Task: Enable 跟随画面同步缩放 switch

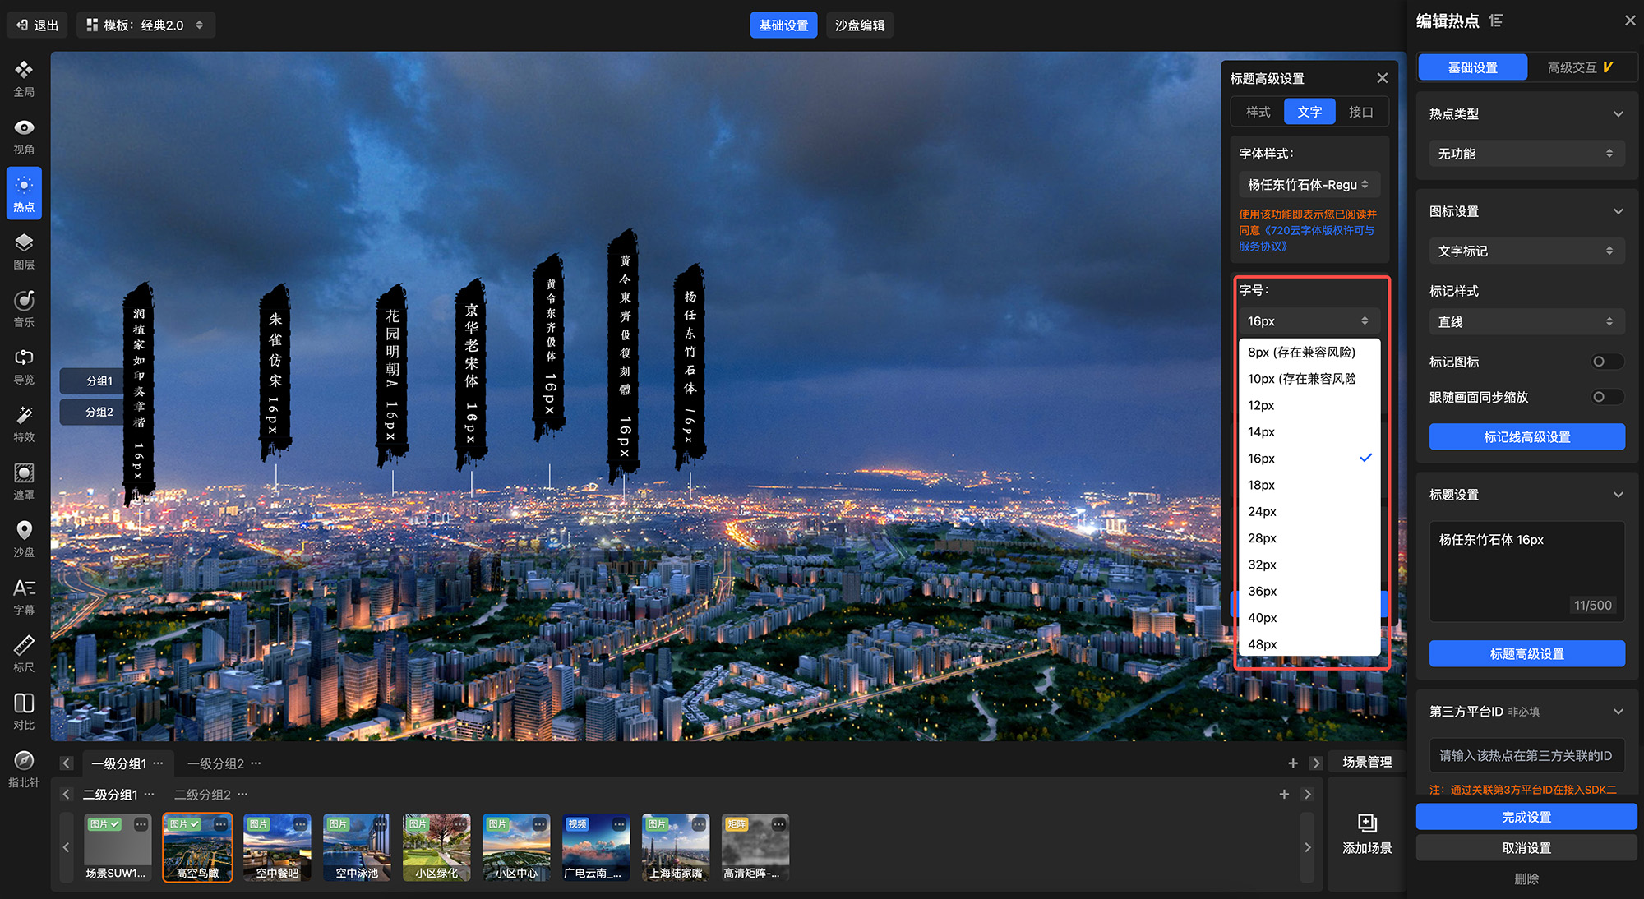Action: [x=1606, y=397]
